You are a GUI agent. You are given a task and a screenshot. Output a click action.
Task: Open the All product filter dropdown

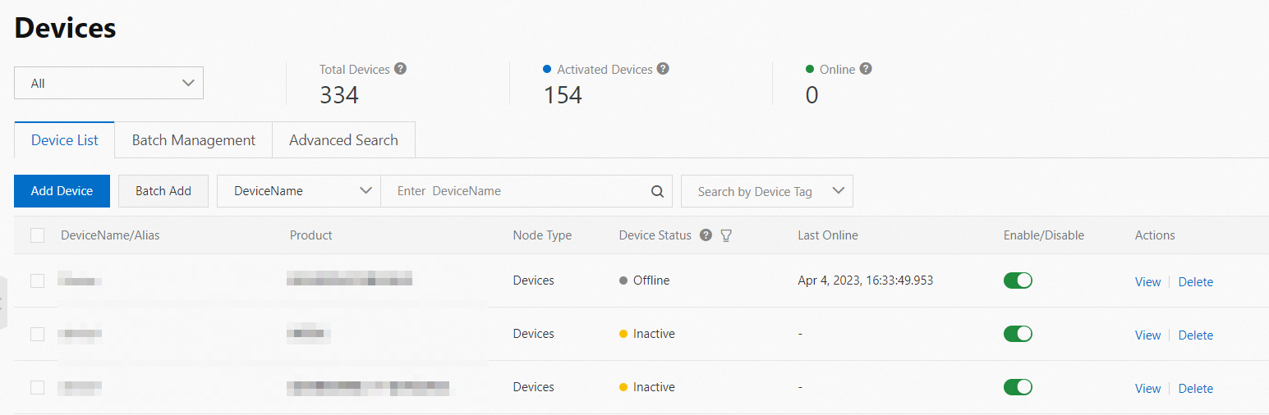pyautogui.click(x=108, y=83)
